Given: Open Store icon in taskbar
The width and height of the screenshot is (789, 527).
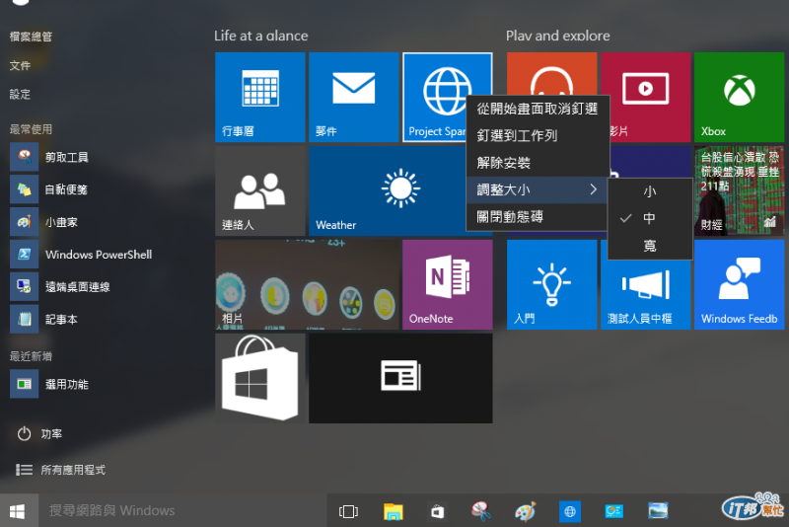Looking at the screenshot, I should 437,511.
